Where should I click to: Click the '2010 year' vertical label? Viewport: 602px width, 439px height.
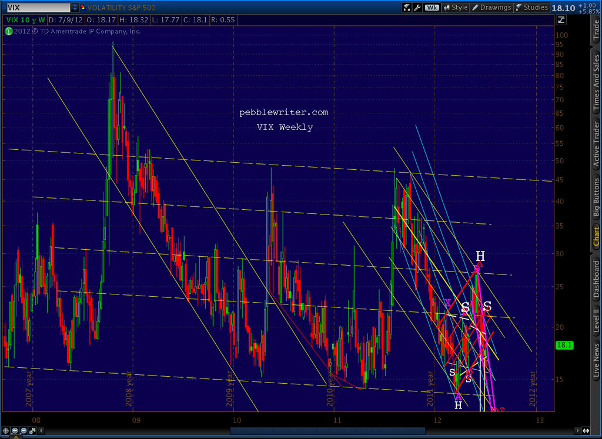pyautogui.click(x=330, y=388)
